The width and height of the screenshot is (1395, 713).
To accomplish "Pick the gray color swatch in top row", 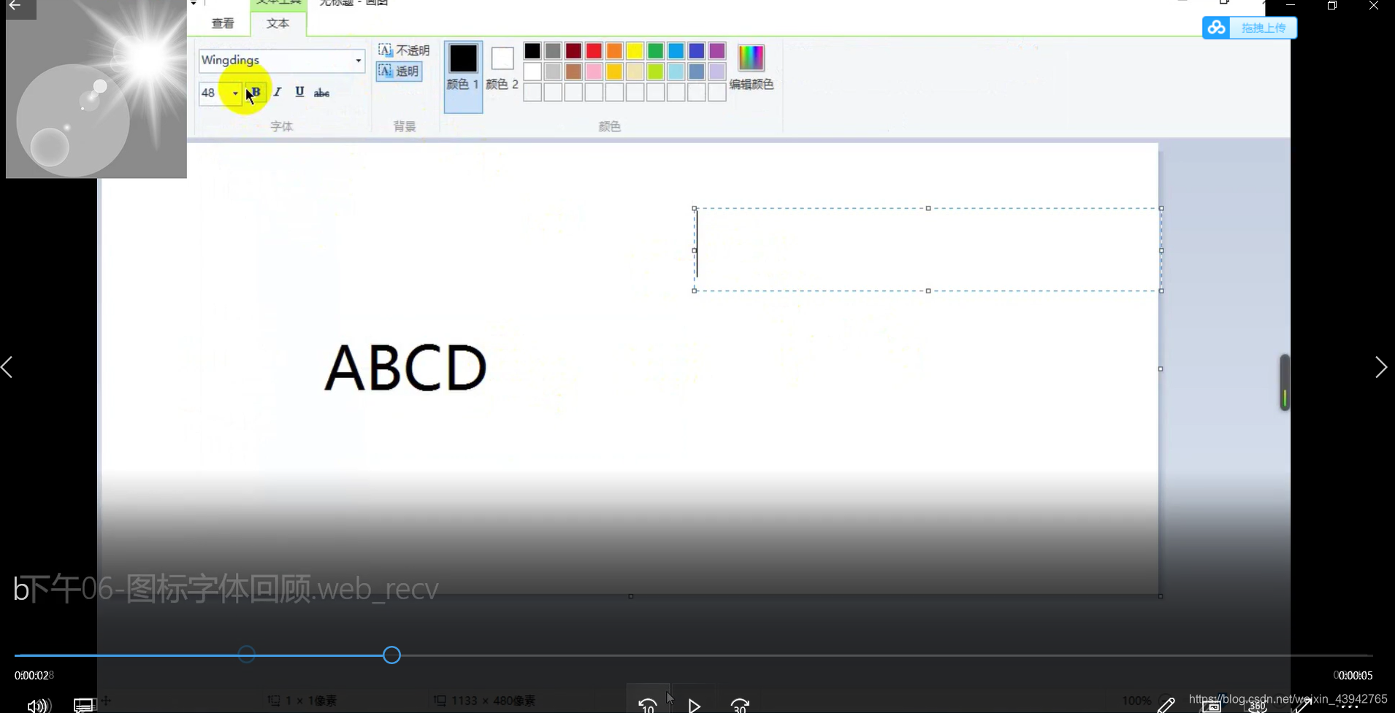I will click(x=553, y=50).
